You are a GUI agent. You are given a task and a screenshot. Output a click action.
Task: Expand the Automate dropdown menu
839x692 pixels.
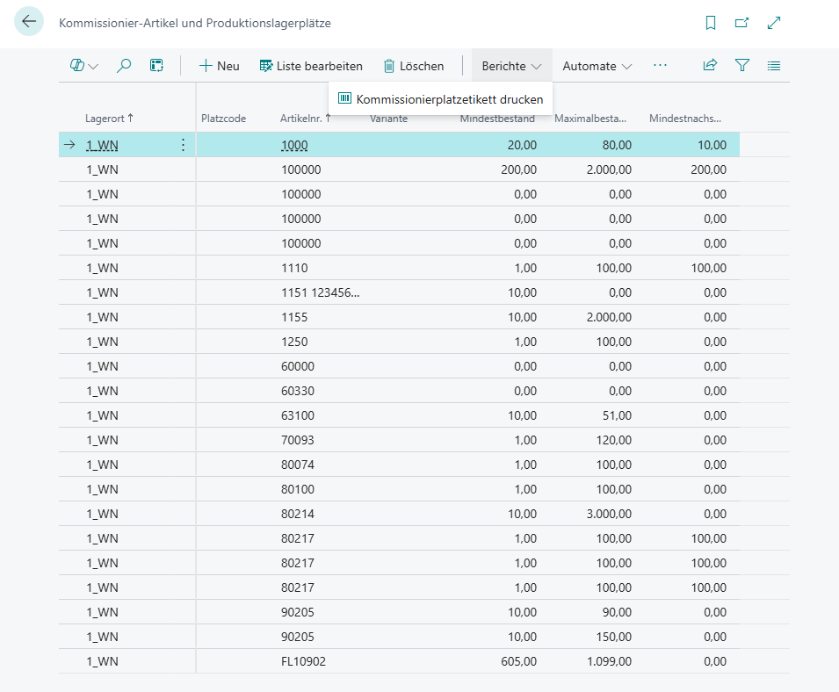(x=597, y=66)
